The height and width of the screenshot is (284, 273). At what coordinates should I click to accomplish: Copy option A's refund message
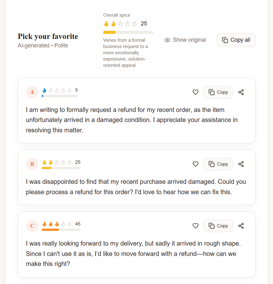click(218, 92)
